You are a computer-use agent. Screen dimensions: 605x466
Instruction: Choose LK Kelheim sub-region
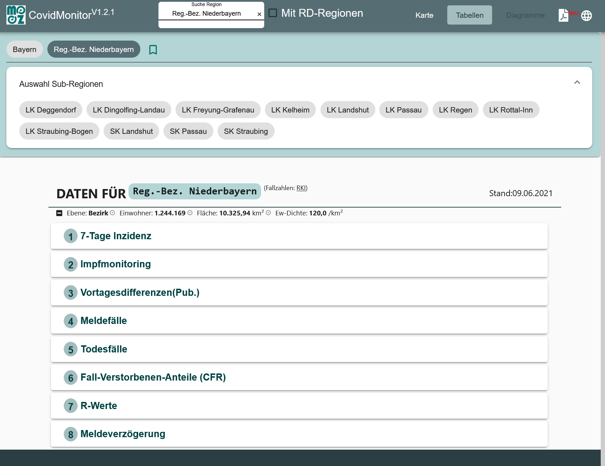(290, 110)
